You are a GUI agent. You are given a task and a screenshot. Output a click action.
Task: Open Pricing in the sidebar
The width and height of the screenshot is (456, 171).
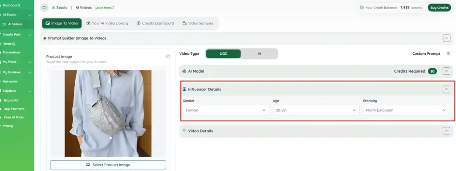point(8,126)
